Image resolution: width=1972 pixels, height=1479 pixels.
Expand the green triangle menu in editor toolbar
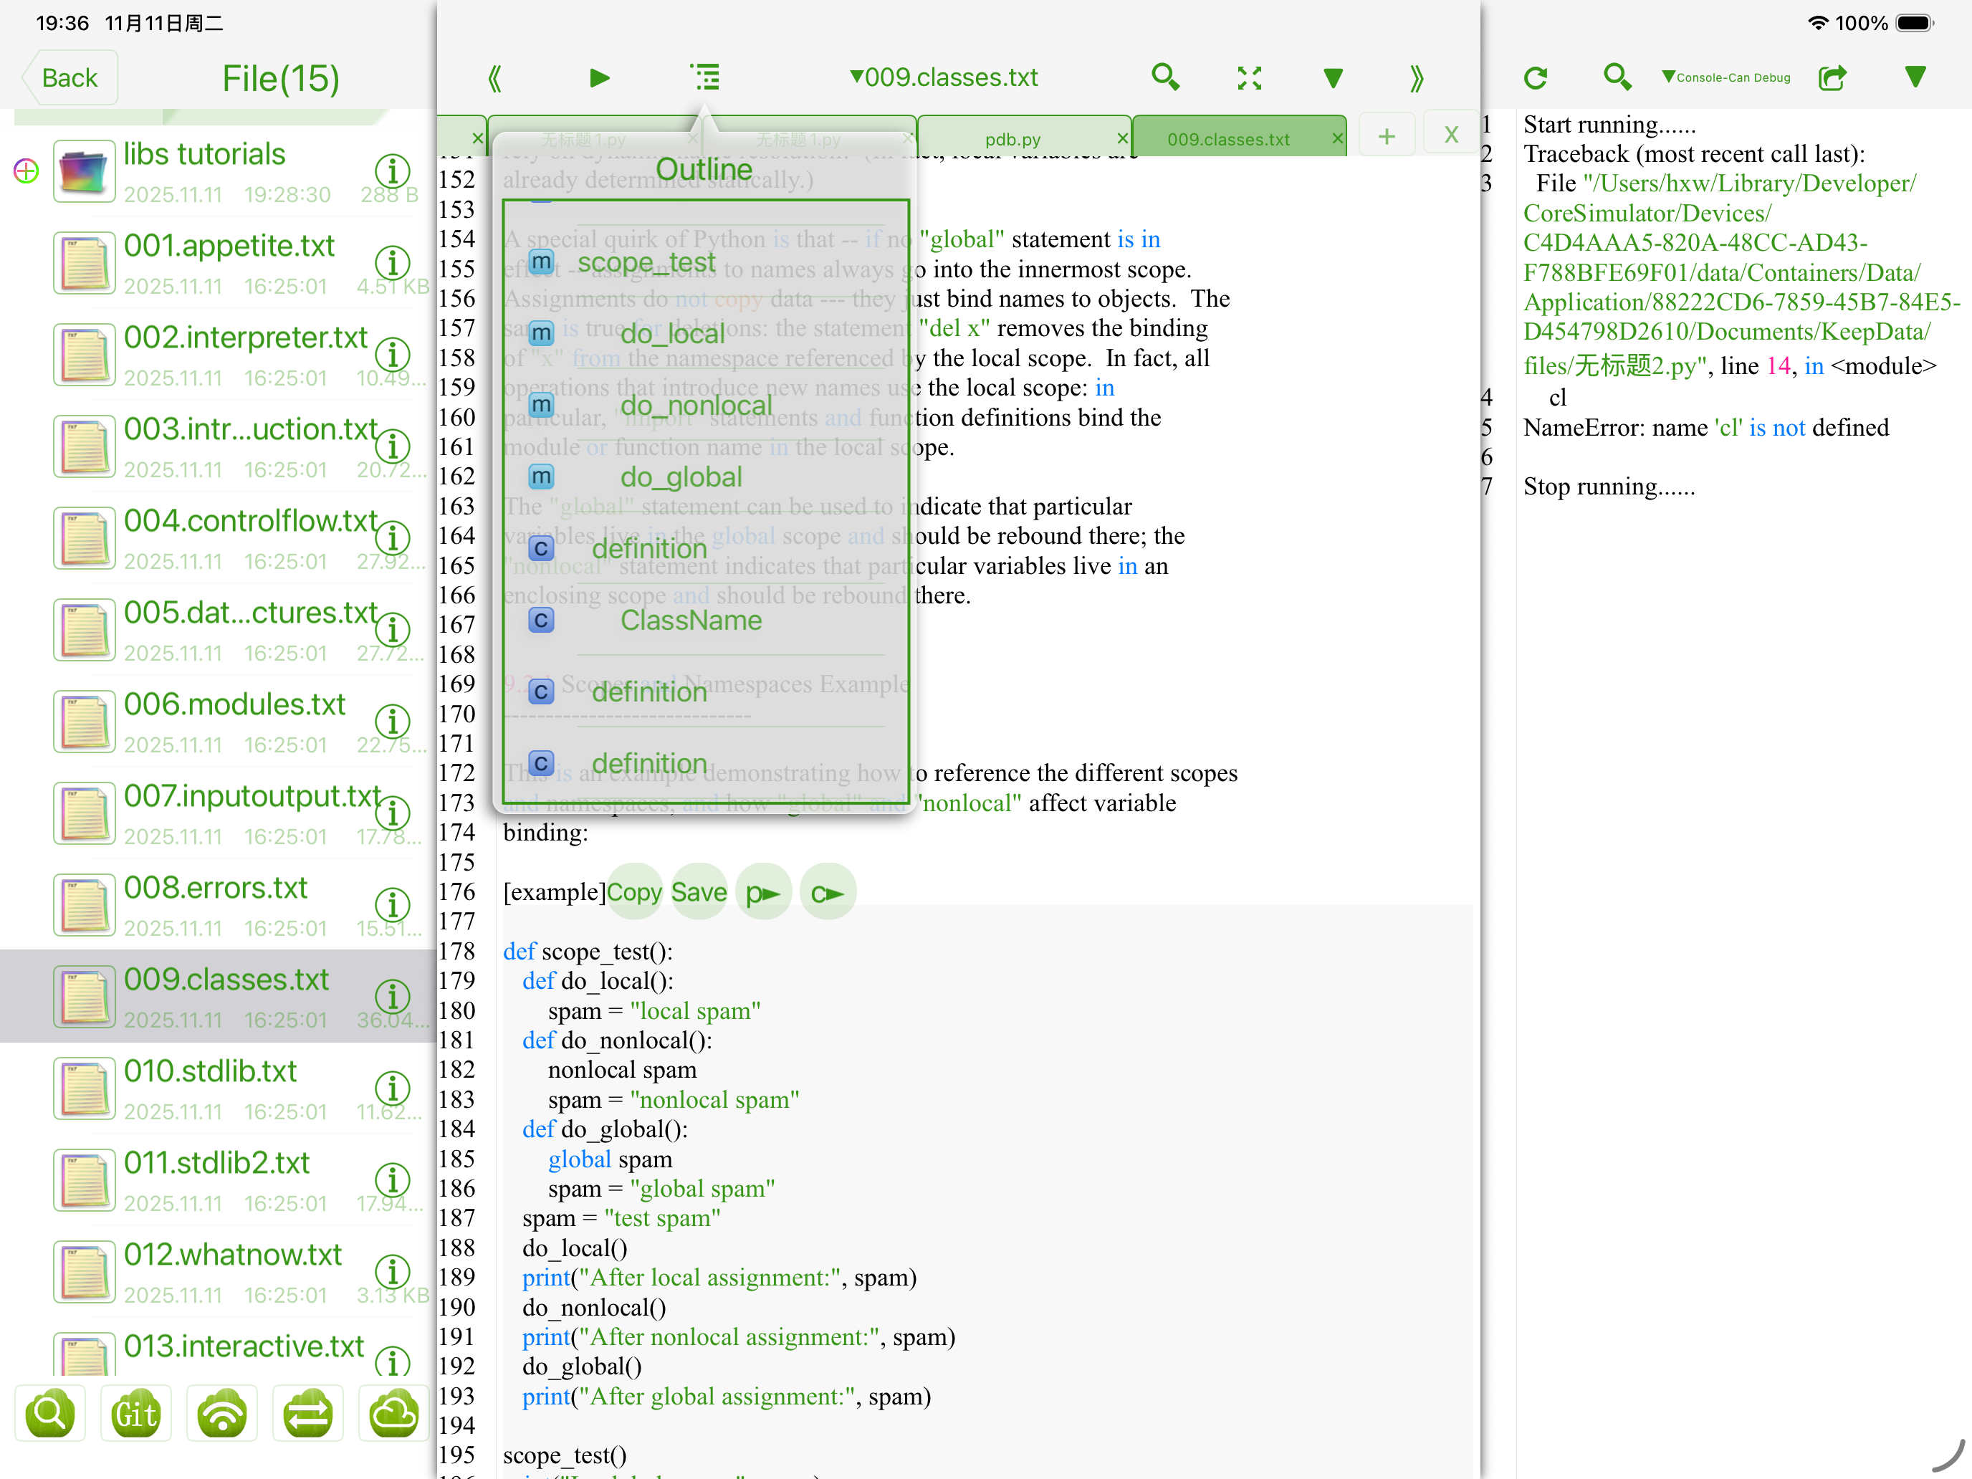click(1333, 77)
